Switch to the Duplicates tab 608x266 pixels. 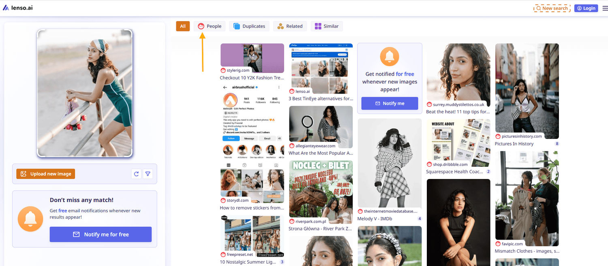pyautogui.click(x=249, y=26)
